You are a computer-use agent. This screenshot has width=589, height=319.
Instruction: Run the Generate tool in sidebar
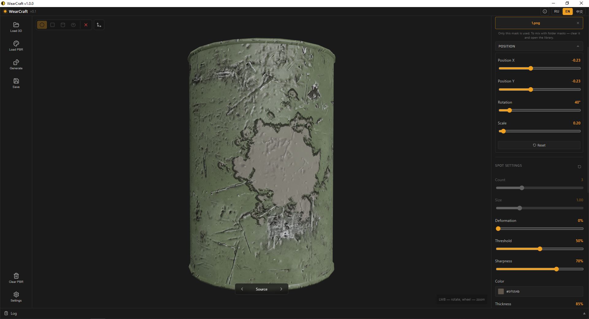tap(16, 64)
